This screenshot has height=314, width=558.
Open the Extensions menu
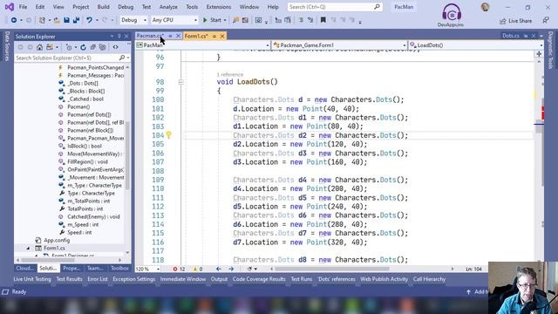pos(219,7)
